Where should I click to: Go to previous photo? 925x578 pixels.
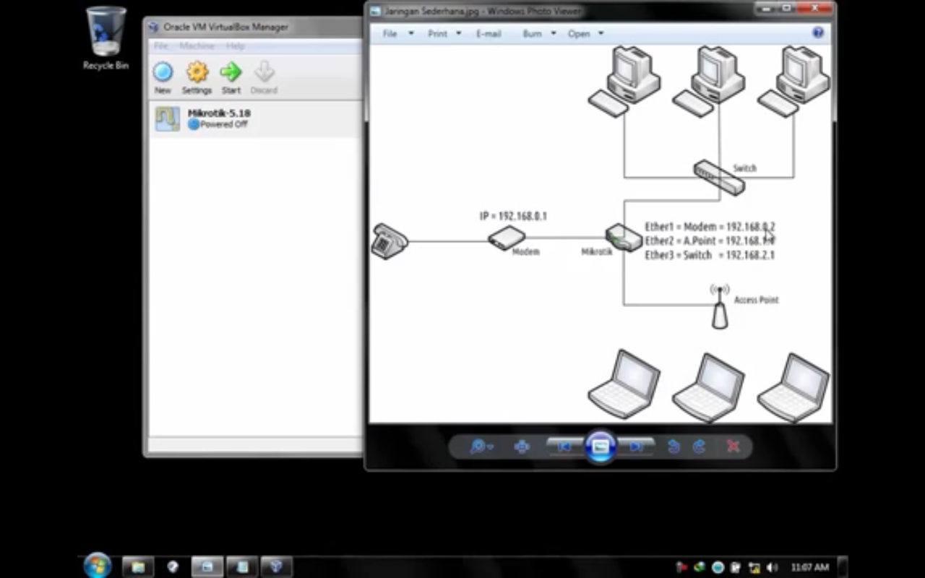[564, 447]
